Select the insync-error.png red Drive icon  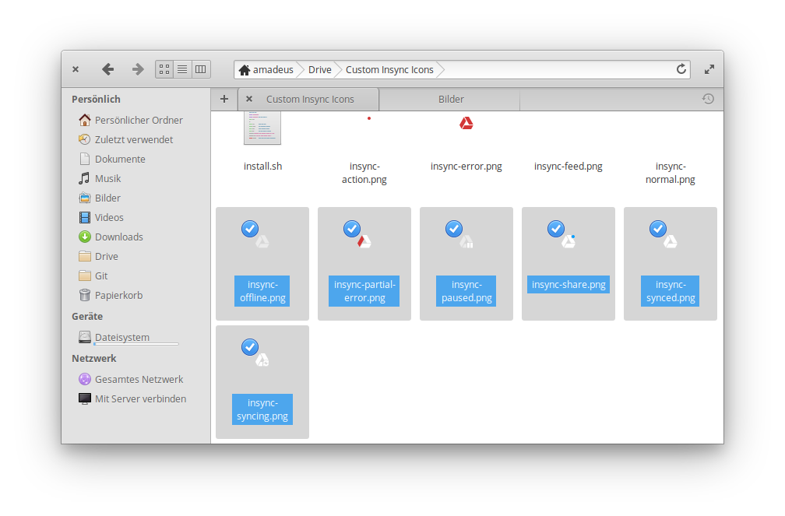pyautogui.click(x=466, y=123)
